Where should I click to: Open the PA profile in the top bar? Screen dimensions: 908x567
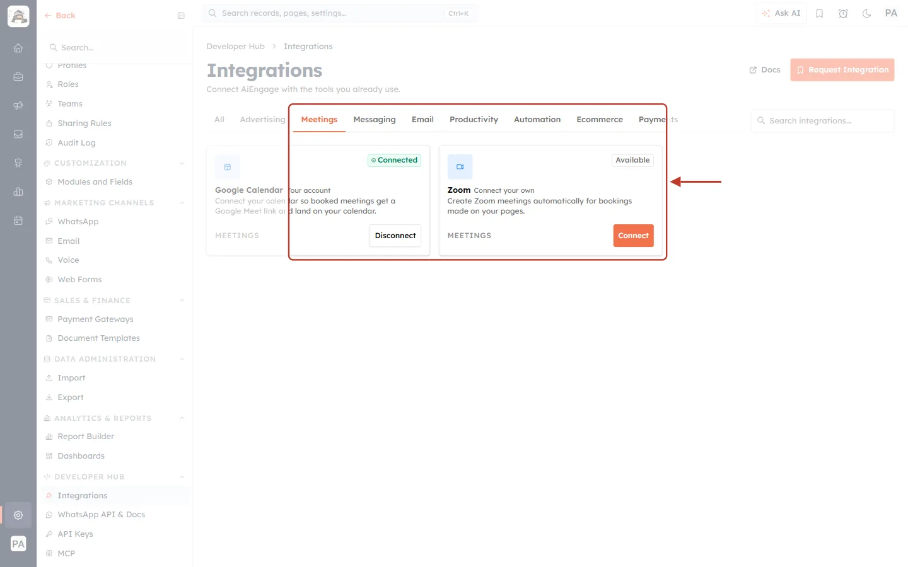tap(891, 13)
